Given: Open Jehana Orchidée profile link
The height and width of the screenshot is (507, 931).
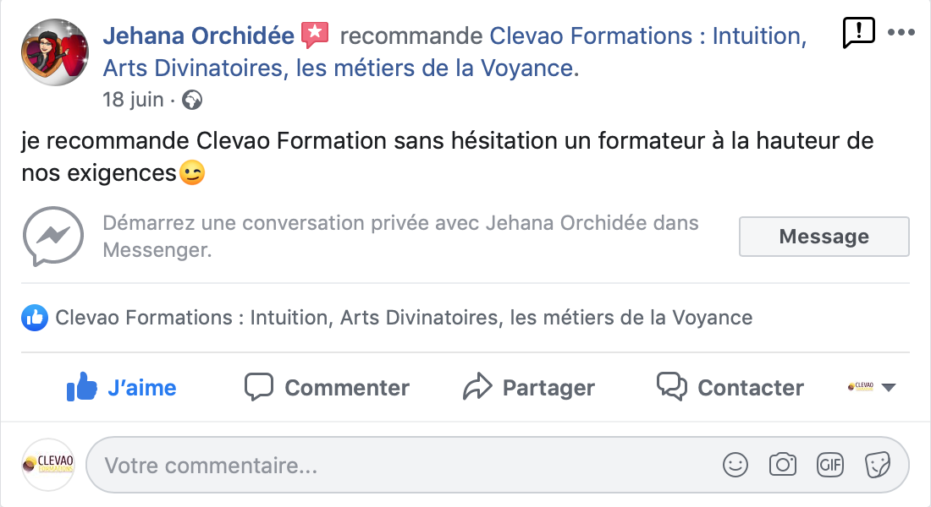Looking at the screenshot, I should pos(198,35).
